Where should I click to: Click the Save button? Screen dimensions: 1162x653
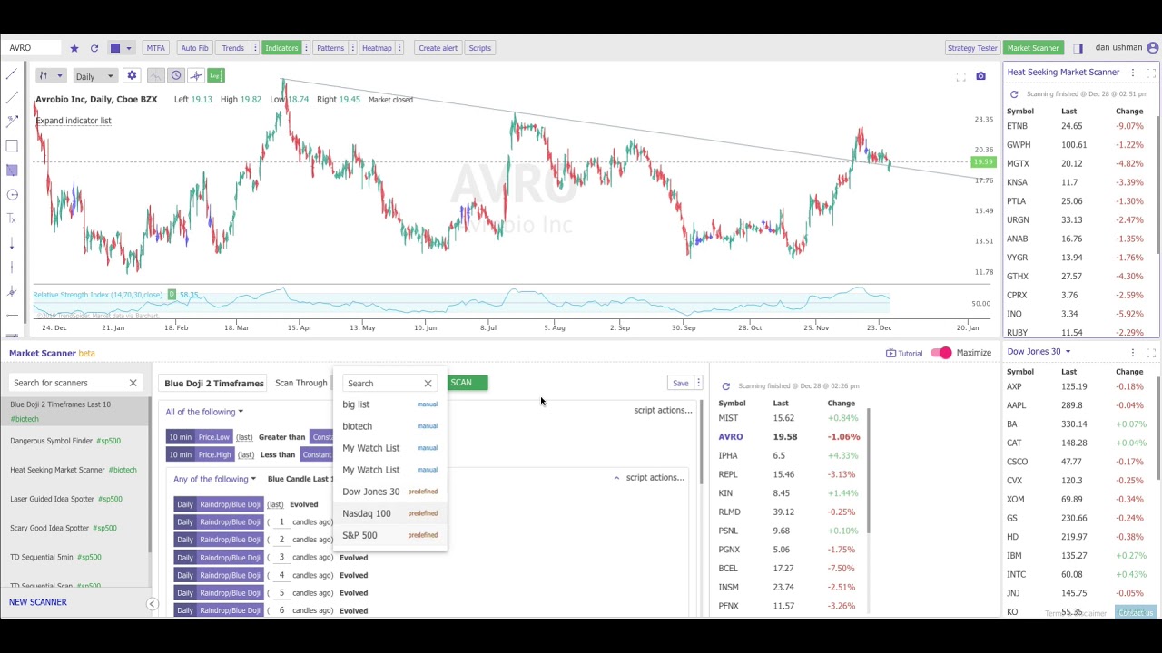(x=680, y=383)
